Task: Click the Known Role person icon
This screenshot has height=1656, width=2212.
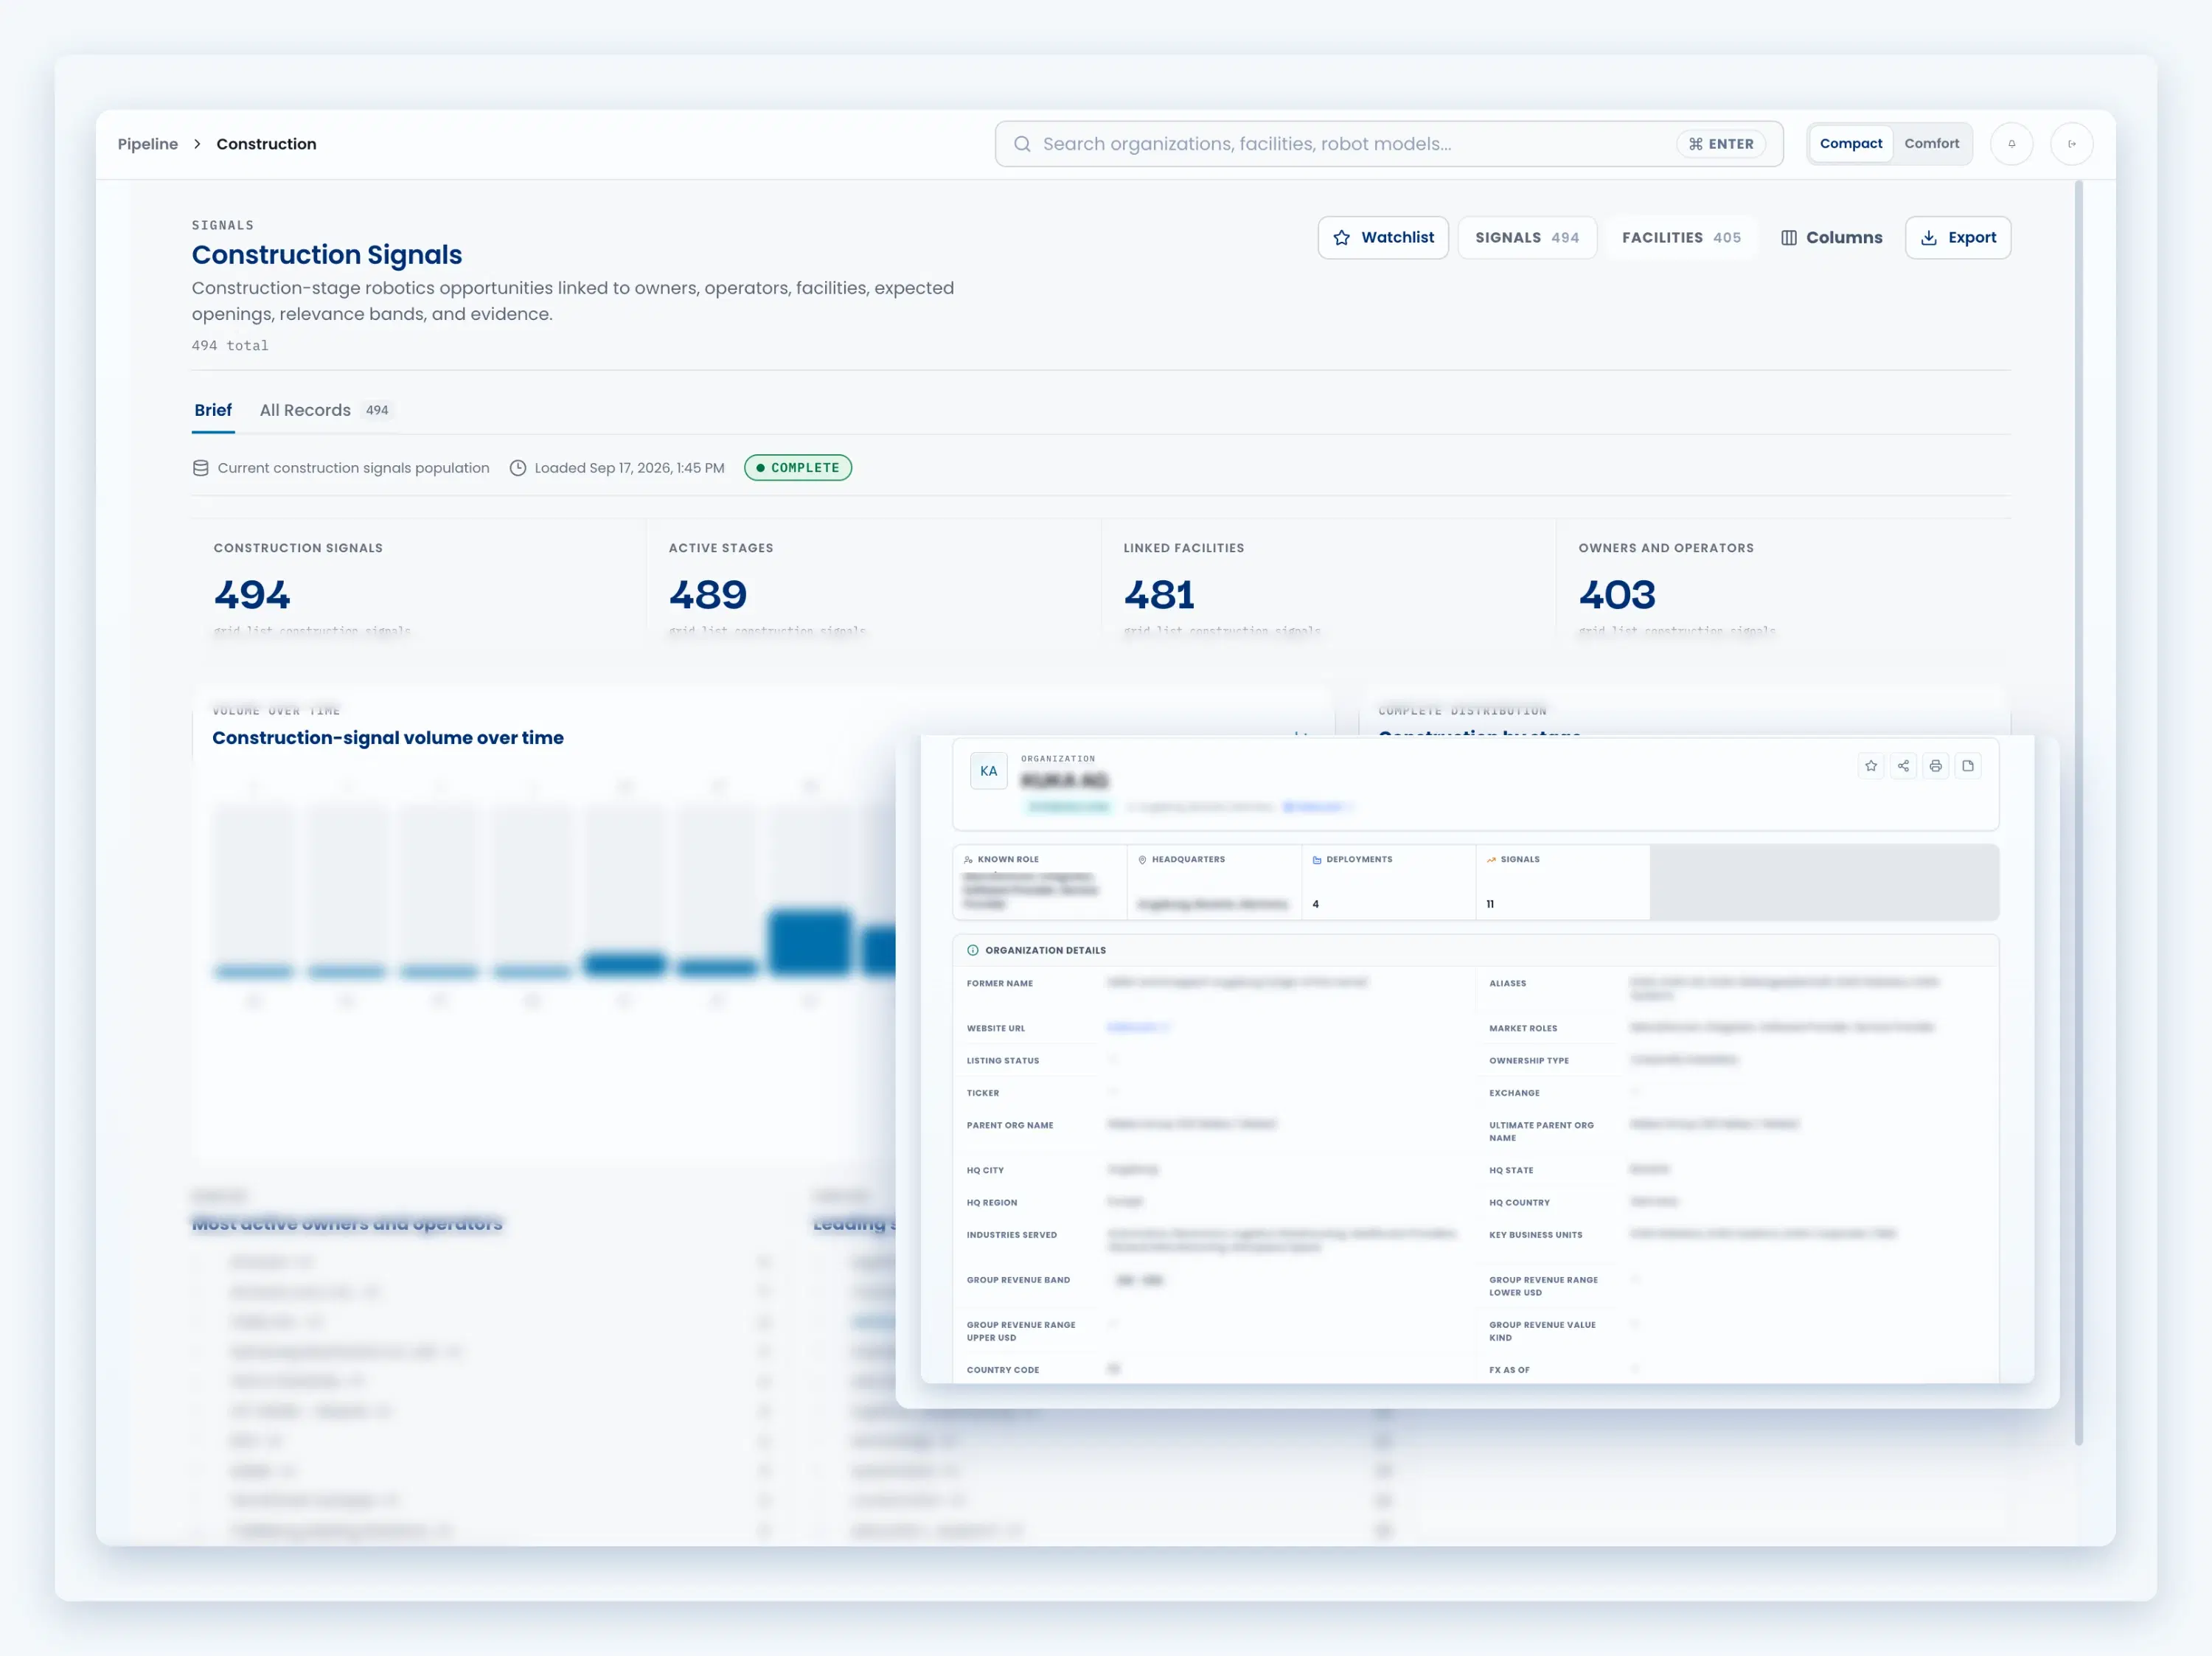Action: pos(968,859)
